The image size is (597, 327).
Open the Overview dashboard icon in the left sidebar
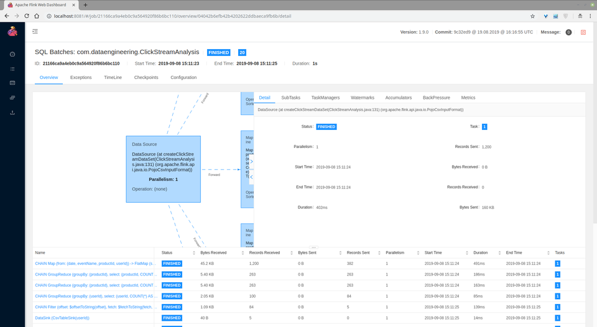click(x=12, y=55)
